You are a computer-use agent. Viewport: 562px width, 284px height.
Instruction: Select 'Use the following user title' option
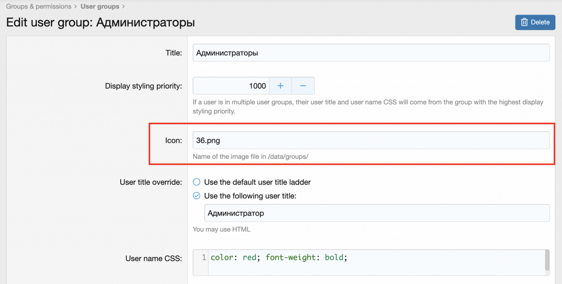click(x=197, y=196)
